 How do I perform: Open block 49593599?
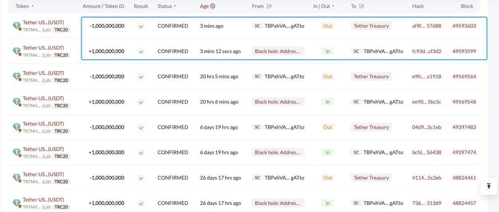[464, 51]
